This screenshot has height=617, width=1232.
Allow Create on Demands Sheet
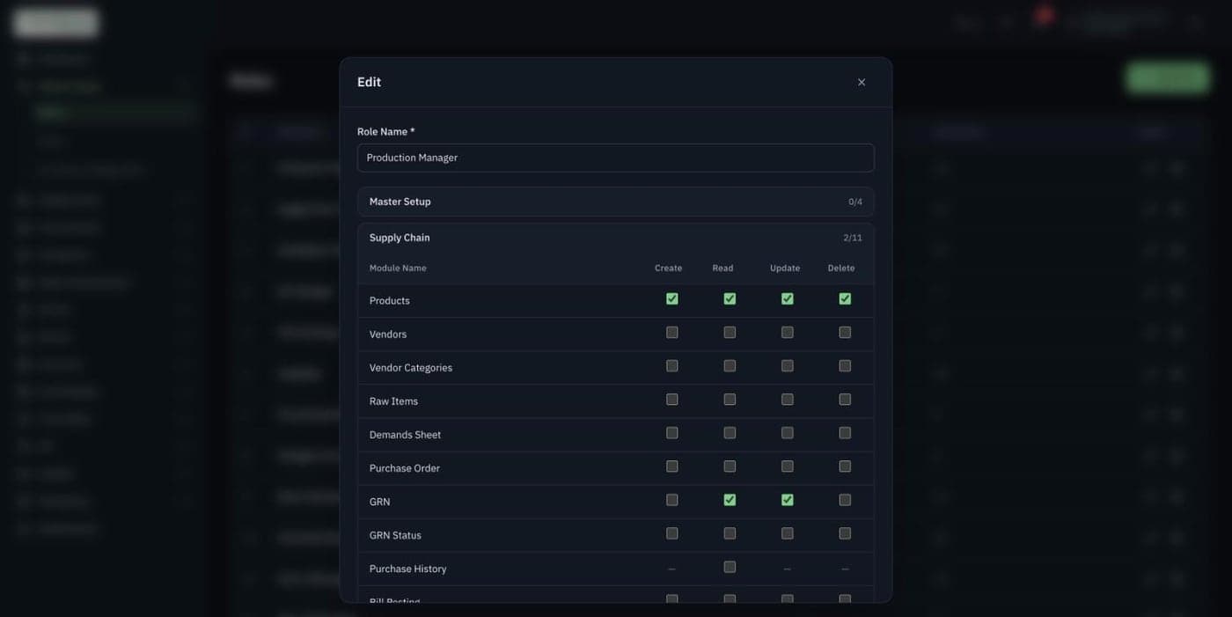[x=672, y=433]
